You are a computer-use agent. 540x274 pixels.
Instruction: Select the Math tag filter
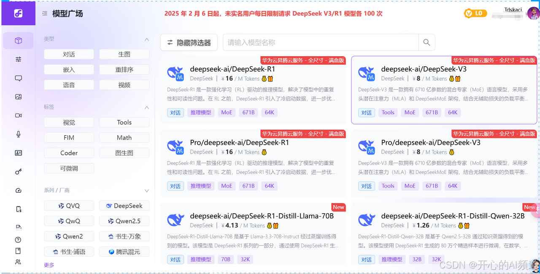point(124,138)
